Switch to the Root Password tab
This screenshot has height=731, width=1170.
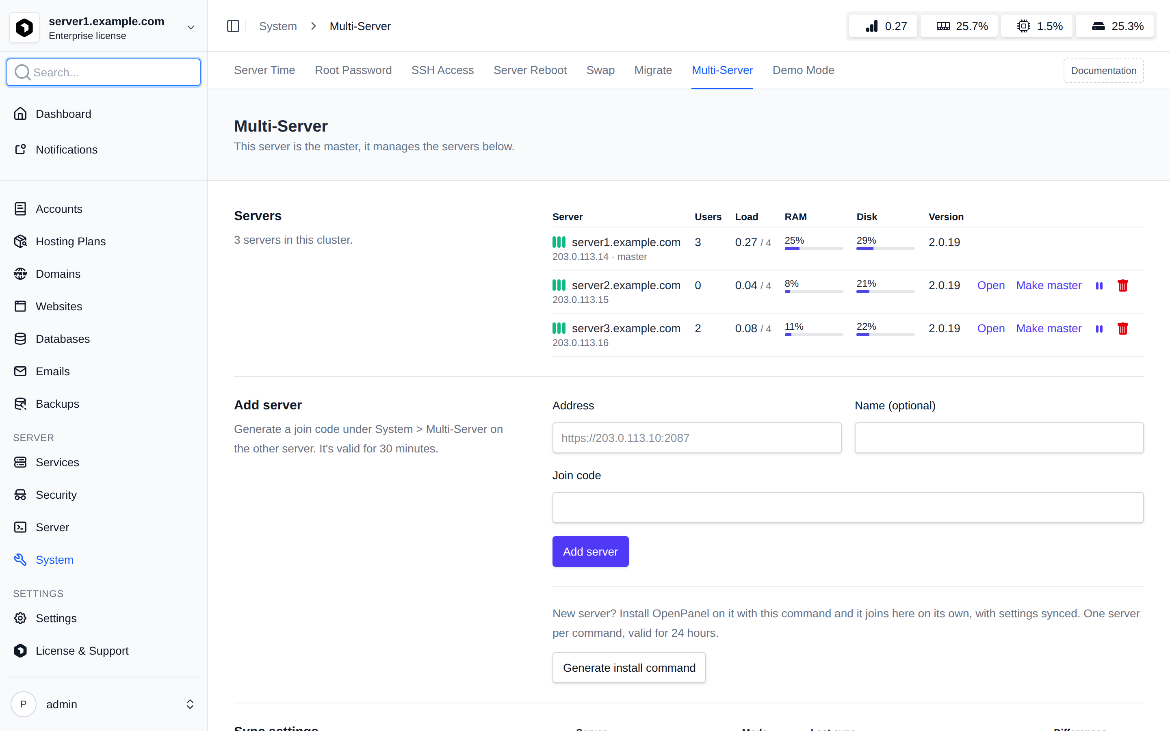(353, 70)
